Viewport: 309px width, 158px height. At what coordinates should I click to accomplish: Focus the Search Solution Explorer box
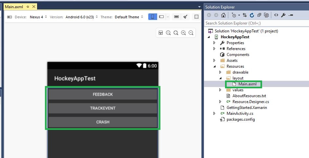pos(257,23)
